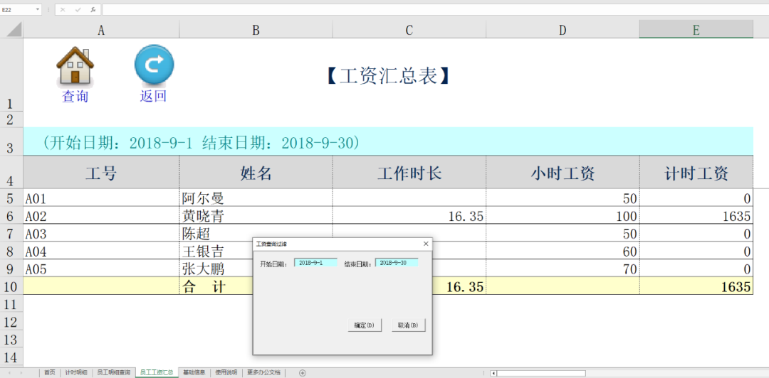Click the blue 返回 arrow icon
The image size is (769, 378).
click(x=154, y=65)
